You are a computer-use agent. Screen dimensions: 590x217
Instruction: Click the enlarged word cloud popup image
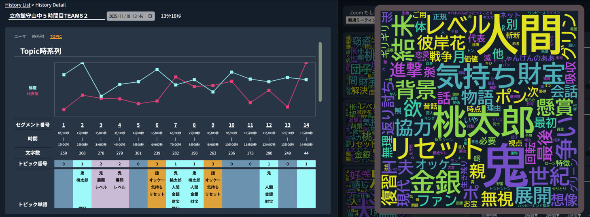[x=479, y=109]
